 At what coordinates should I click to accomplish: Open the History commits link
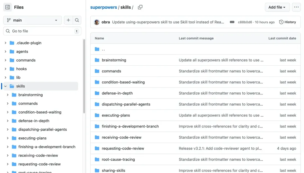click(x=287, y=22)
